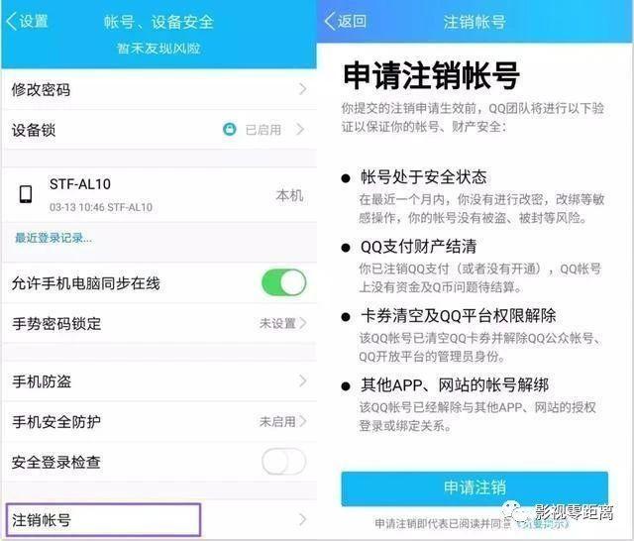Tap the 注销帐号 row arrow
This screenshot has height=541, width=634.
tap(302, 519)
